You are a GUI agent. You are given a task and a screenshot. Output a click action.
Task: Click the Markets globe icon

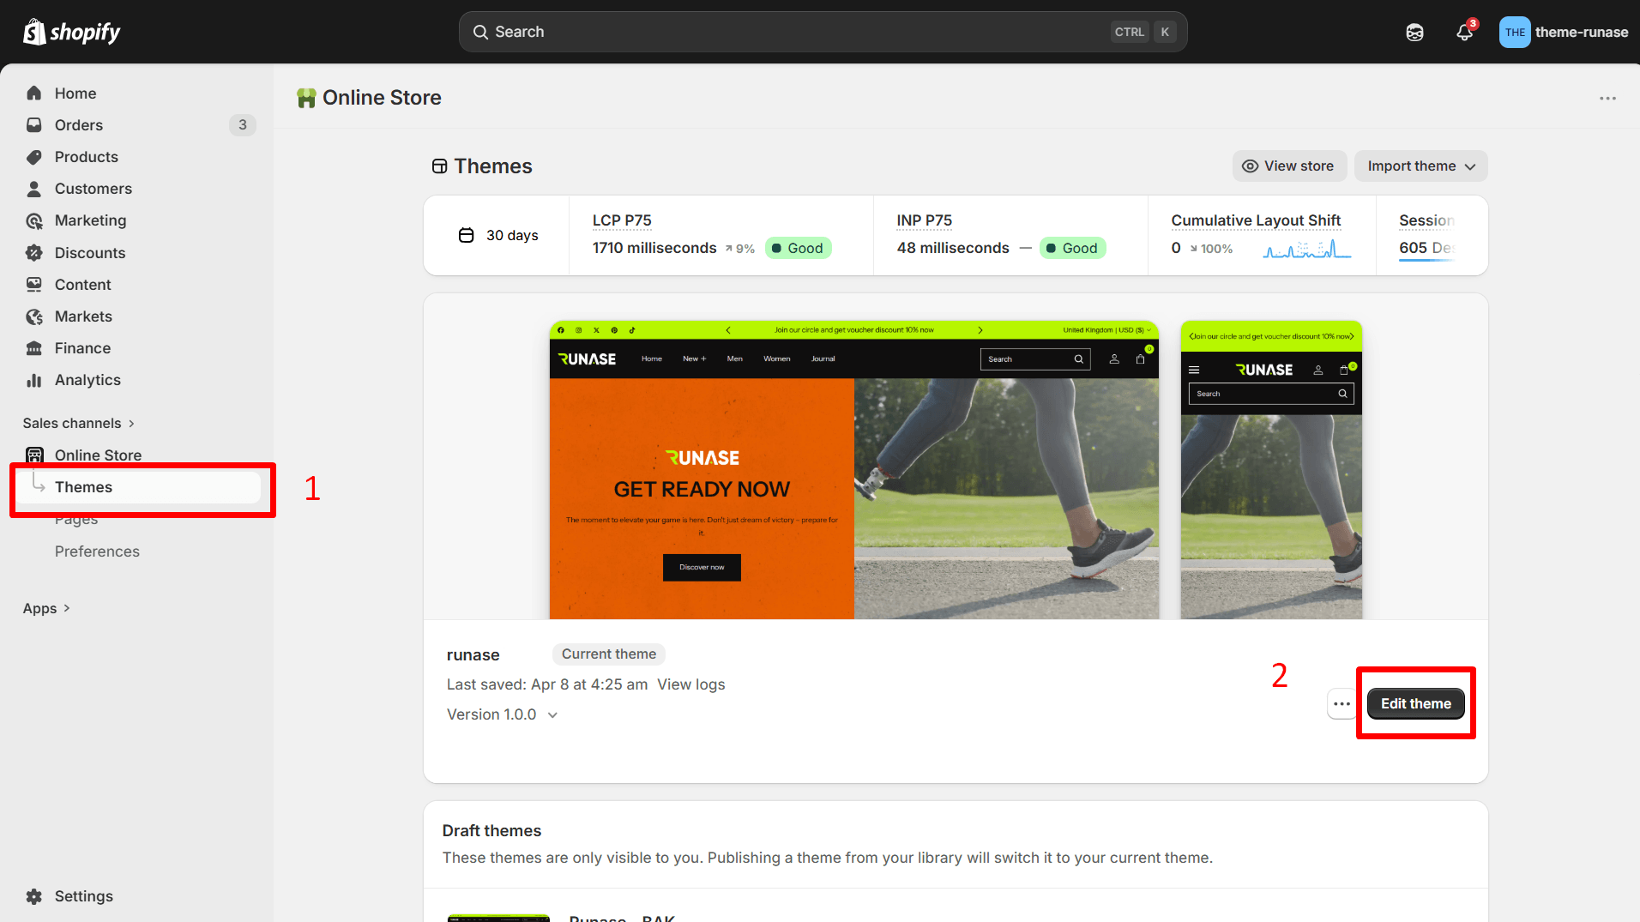coord(34,316)
